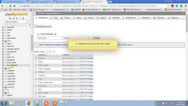Sort by the Database column header
This screenshot has height=106, width=188.
coord(42,55)
